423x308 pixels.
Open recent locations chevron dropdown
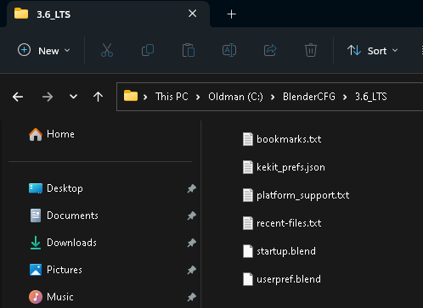73,97
